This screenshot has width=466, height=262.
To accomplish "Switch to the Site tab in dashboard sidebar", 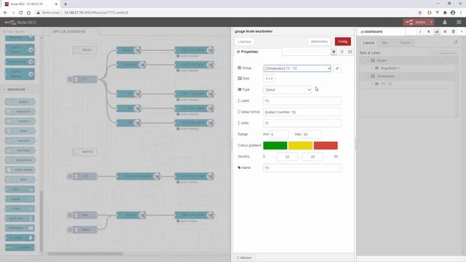I will (x=384, y=43).
